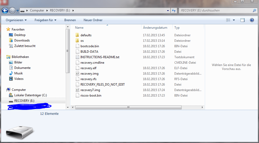Screen dimensions: 259x143
Task: Click 'RECOVERY (E:)' breadcrumb in address bar
Action: [x=60, y=10]
